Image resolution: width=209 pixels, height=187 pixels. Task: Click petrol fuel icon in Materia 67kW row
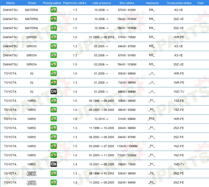(x=53, y=10)
